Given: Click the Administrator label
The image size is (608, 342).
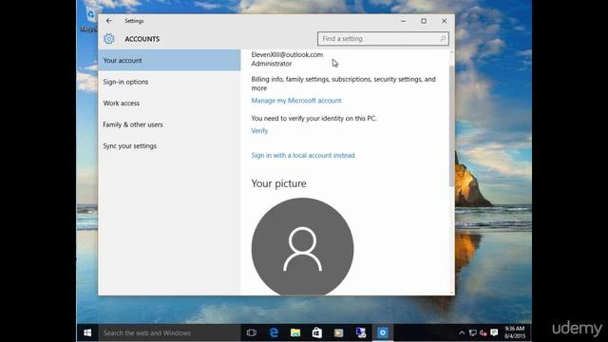Looking at the screenshot, I should click(x=272, y=64).
